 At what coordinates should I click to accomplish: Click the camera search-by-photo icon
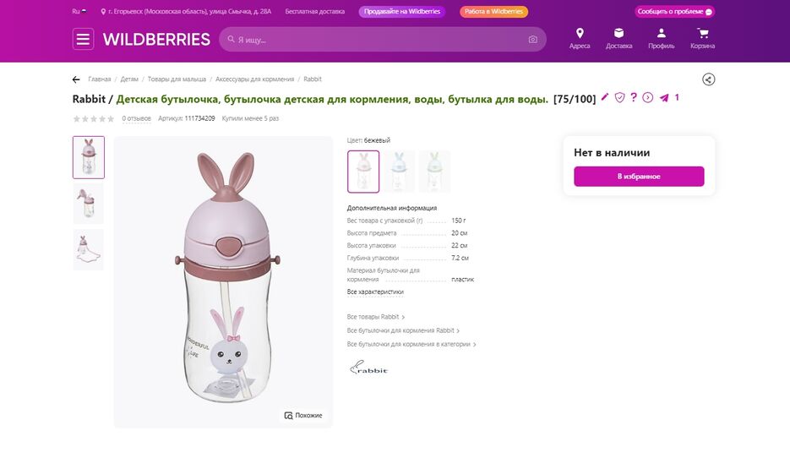532,40
